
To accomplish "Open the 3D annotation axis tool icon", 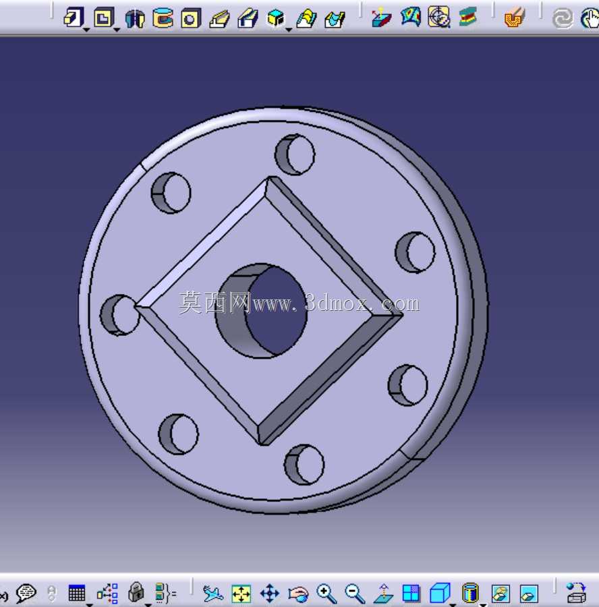I will point(381,18).
